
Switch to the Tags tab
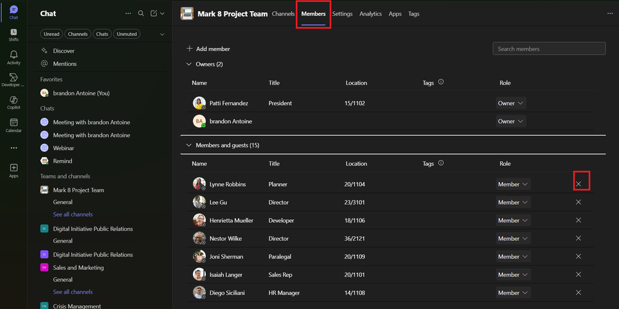click(414, 14)
